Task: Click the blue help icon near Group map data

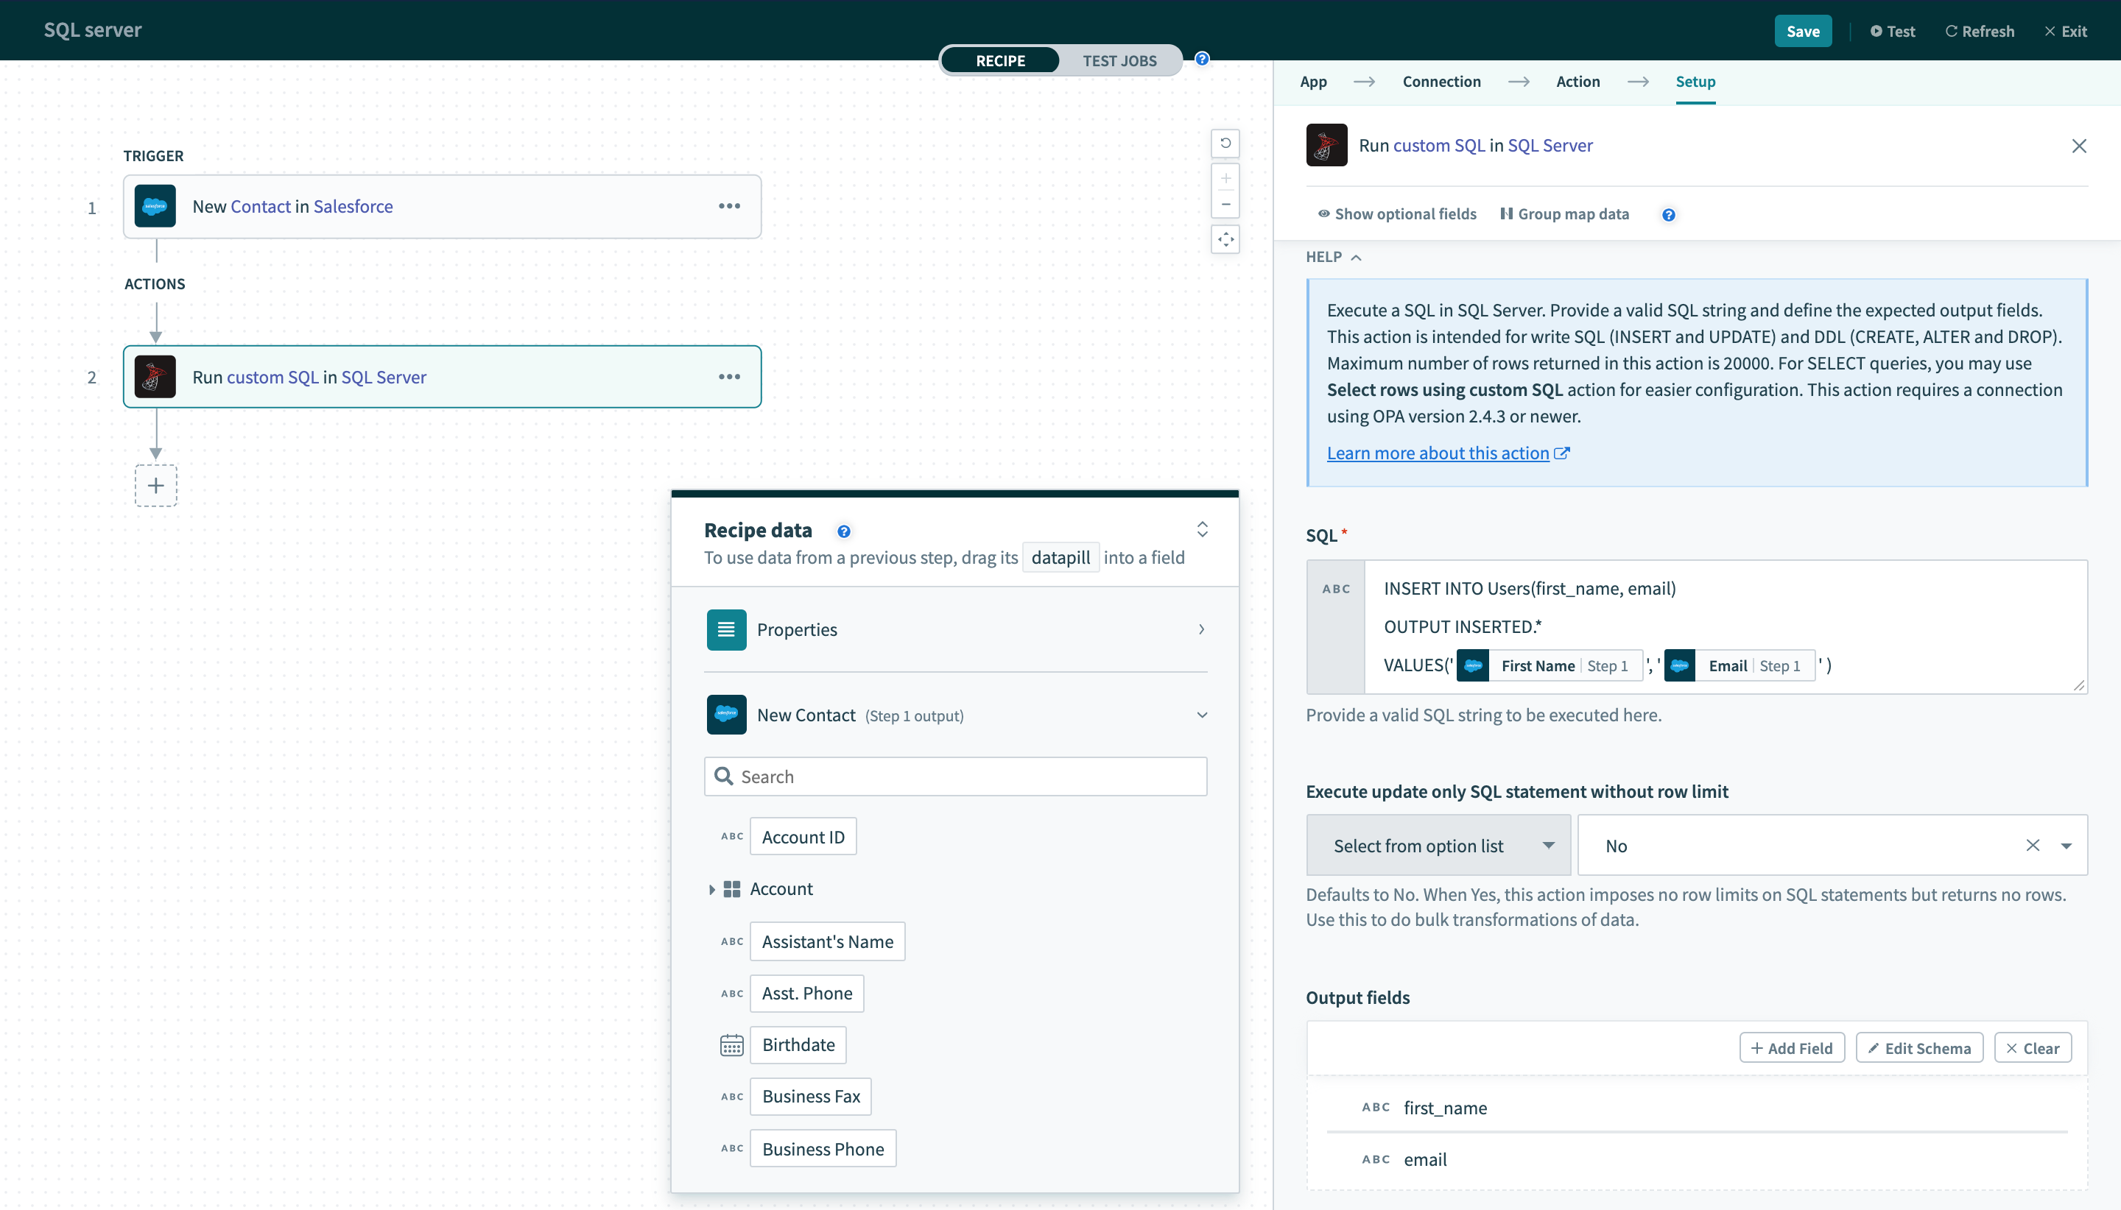Action: [x=1668, y=213]
